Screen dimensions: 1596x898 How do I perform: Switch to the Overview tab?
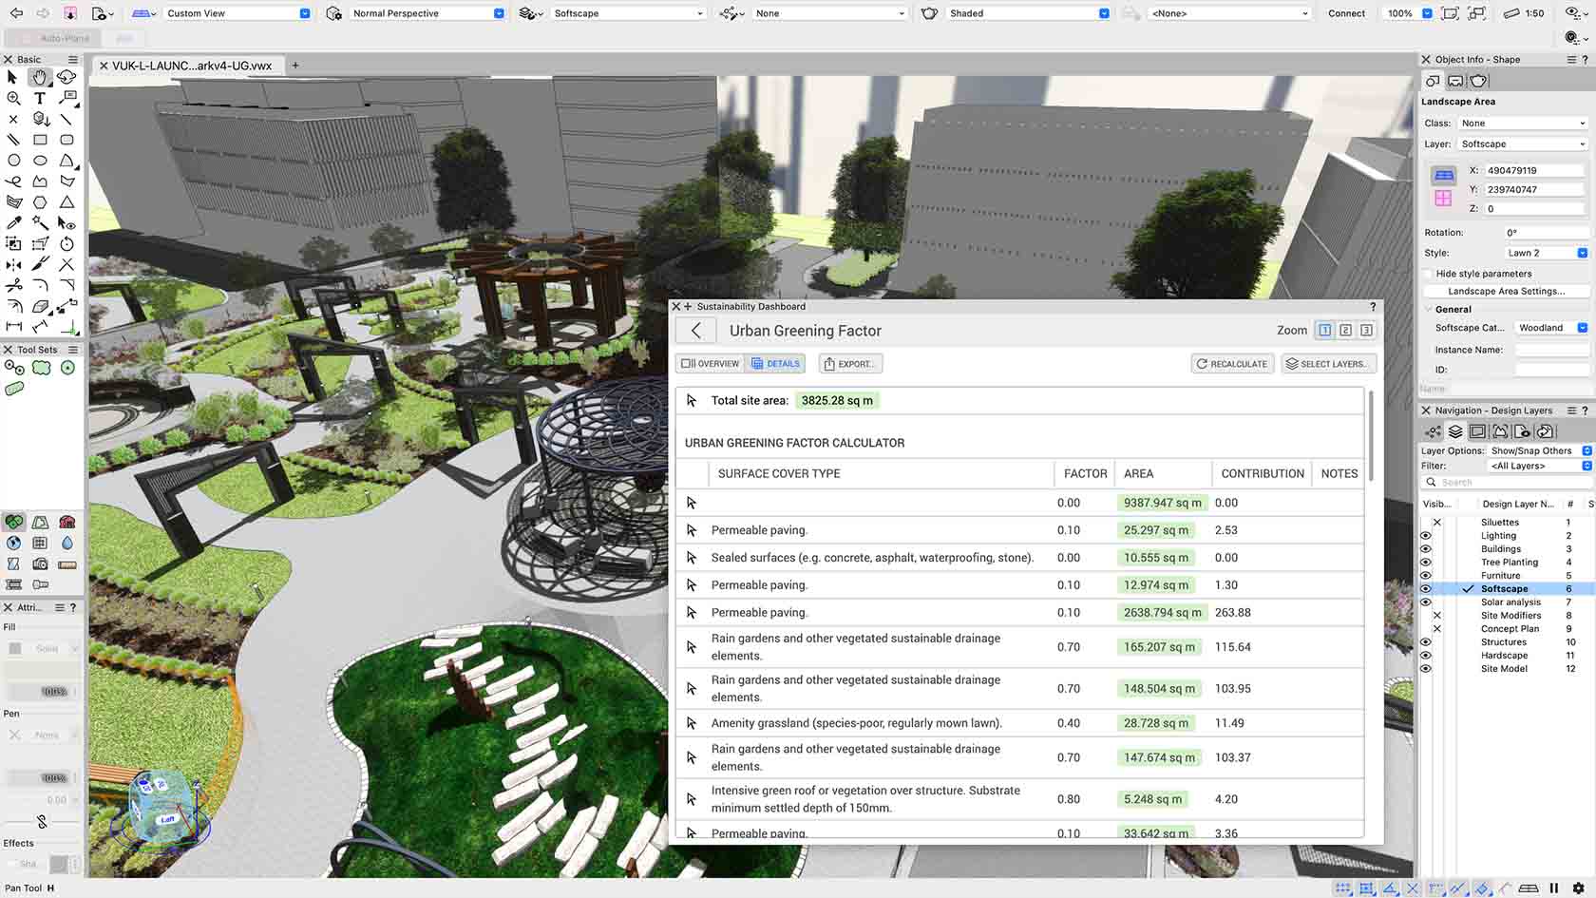pos(710,364)
